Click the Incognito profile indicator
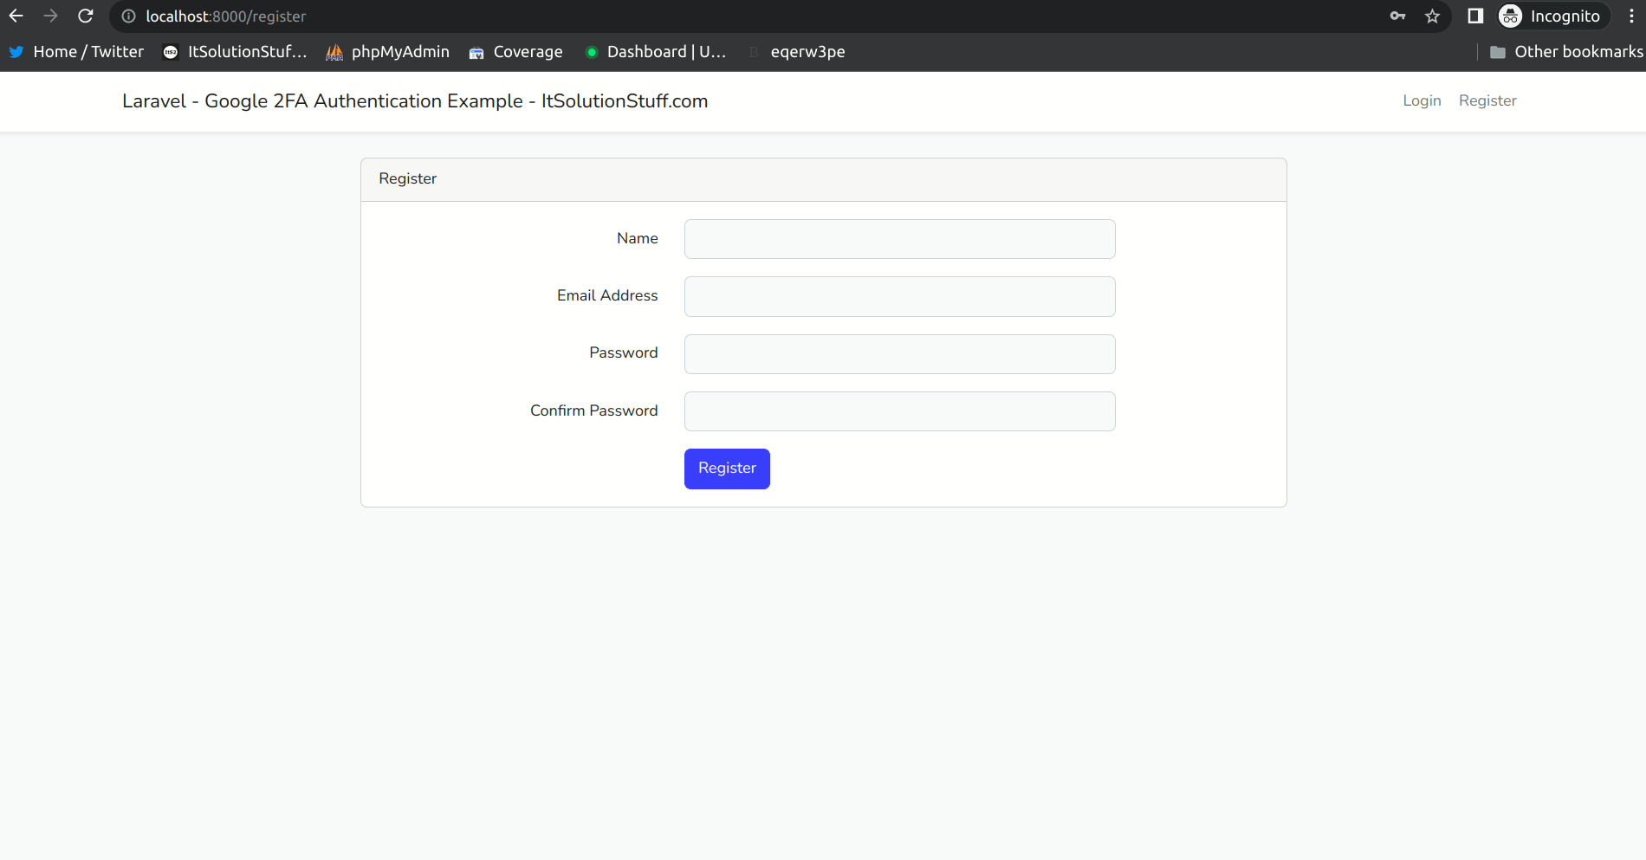1646x860 pixels. tap(1552, 16)
